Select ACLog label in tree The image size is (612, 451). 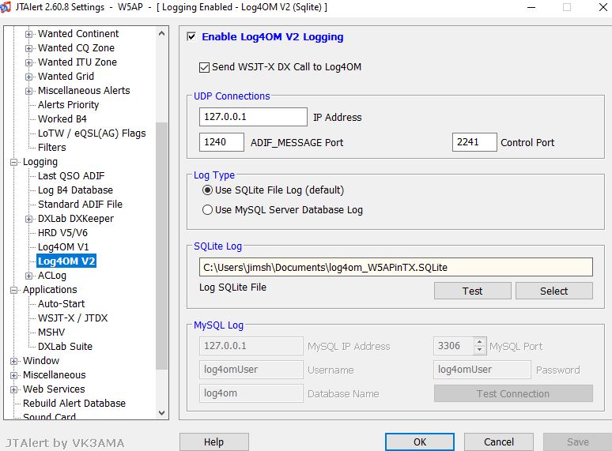(x=52, y=276)
